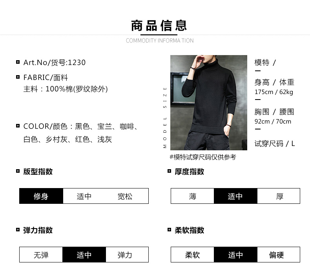Choose 厚 in the thickness index
This screenshot has width=310, height=277.
[279, 196]
